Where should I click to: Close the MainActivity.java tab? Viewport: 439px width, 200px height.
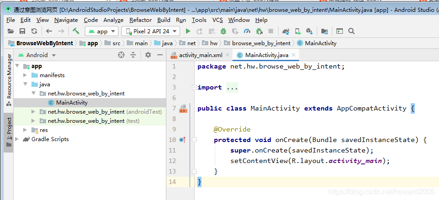pos(294,55)
